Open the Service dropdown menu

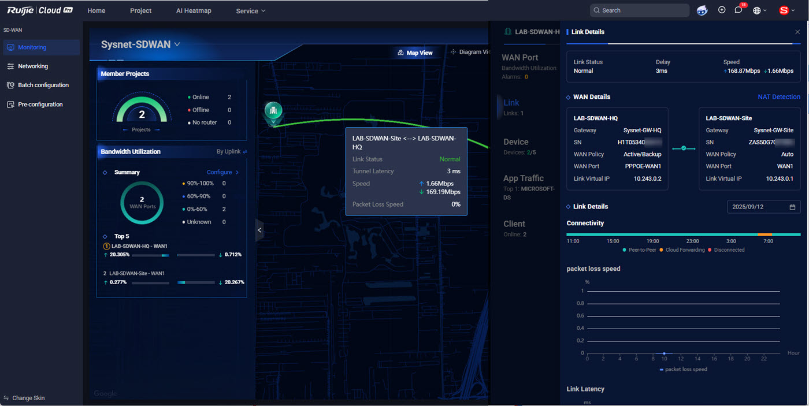250,11
